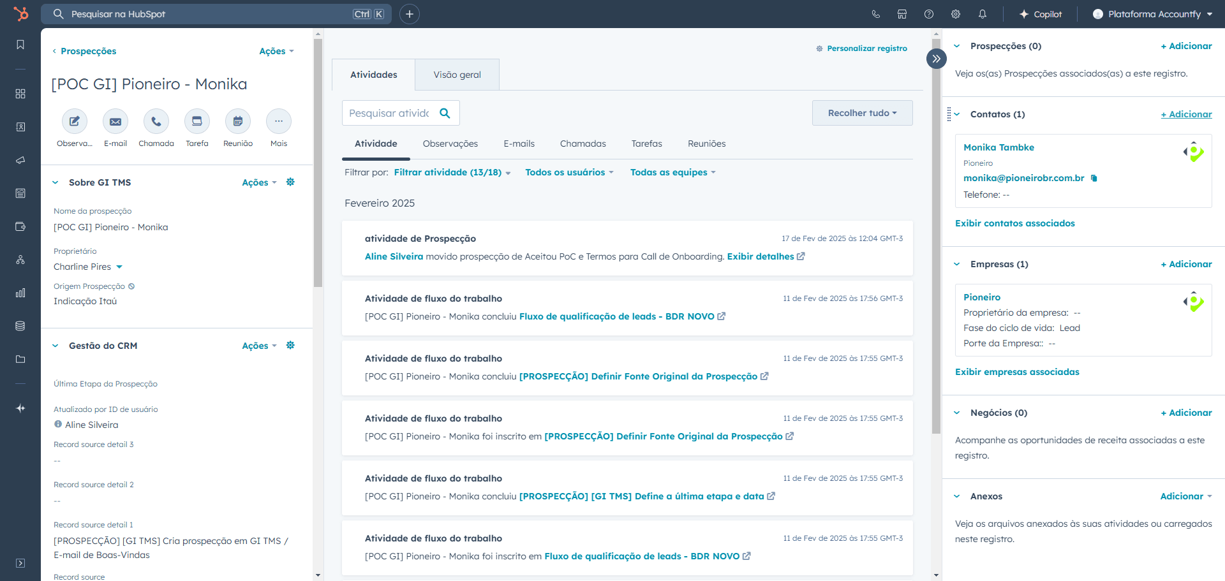The height and width of the screenshot is (581, 1225).
Task: Open the Marketing megaphone icon in sidebar
Action: pyautogui.click(x=20, y=160)
